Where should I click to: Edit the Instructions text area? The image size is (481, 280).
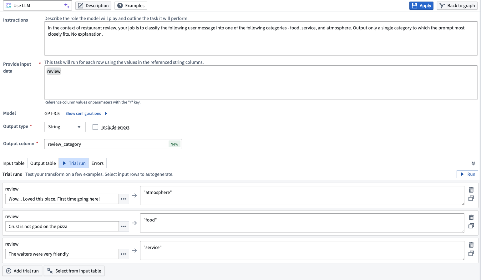coord(261,38)
